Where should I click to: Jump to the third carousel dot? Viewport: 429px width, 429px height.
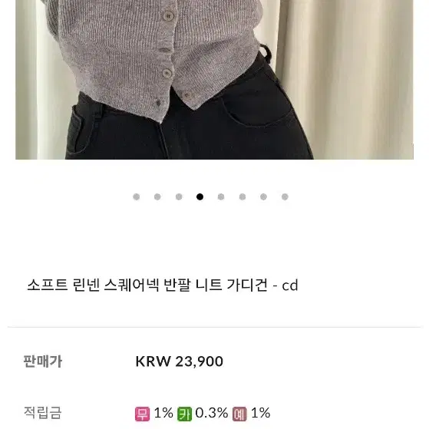tap(179, 196)
